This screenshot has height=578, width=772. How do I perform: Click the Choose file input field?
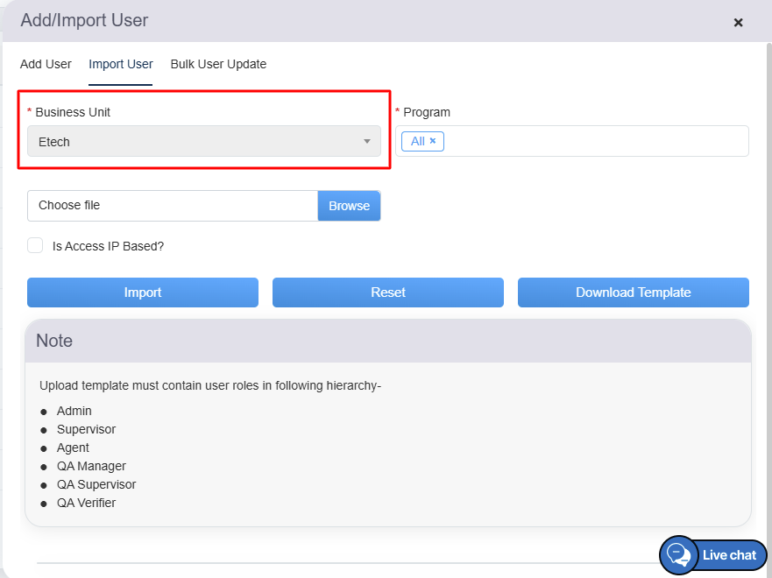(x=172, y=206)
